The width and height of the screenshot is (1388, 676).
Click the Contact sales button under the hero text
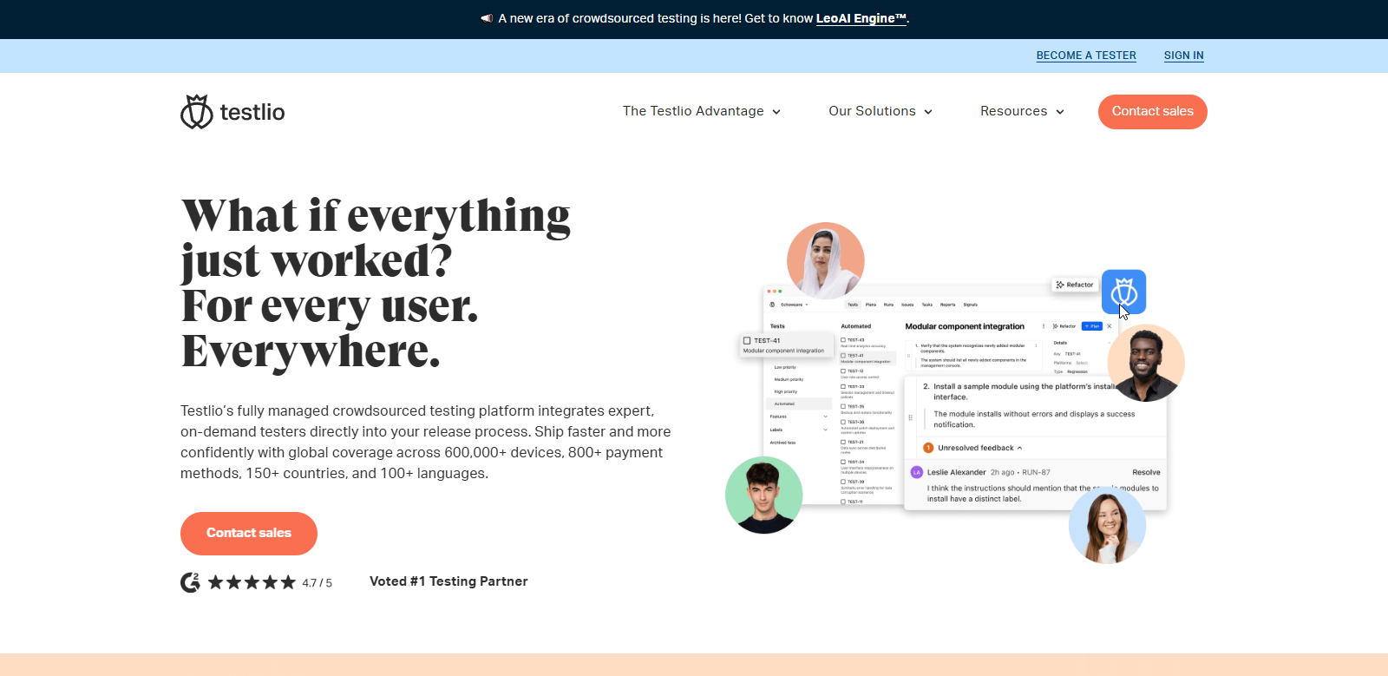249,534
